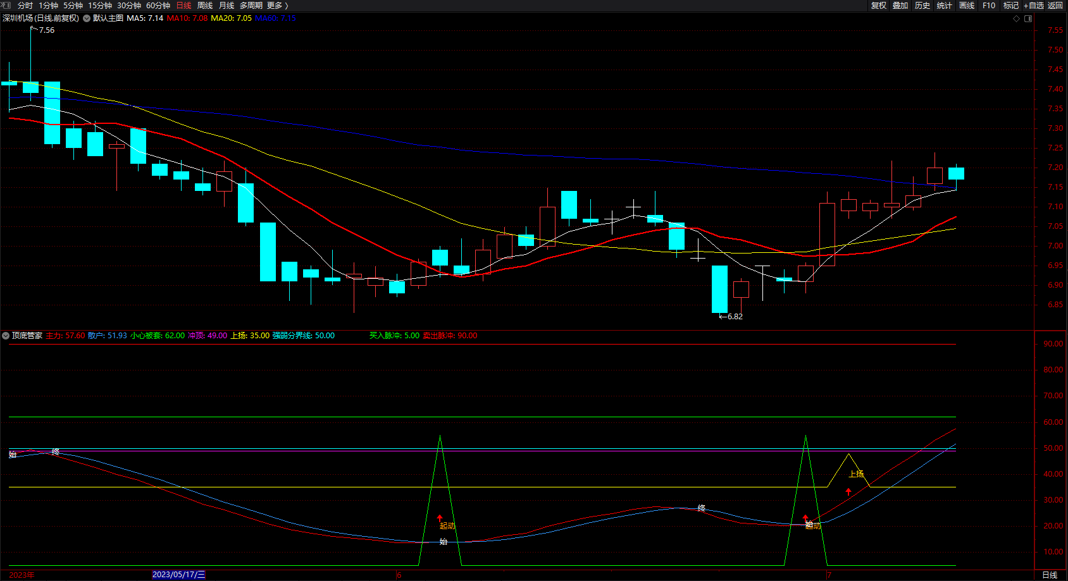Click the 返回 back button
Screen dimensions: 1068x581
click(1055, 6)
